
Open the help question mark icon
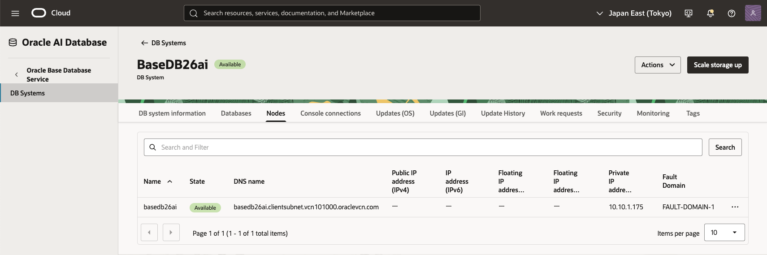tap(732, 13)
